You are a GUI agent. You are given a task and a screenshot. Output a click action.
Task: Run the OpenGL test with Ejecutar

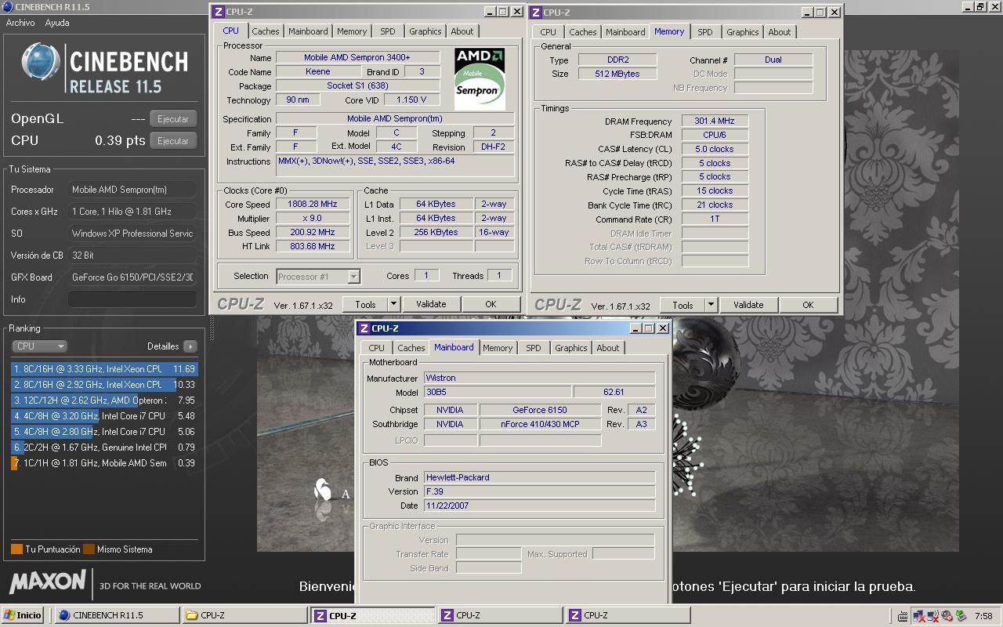coord(173,119)
